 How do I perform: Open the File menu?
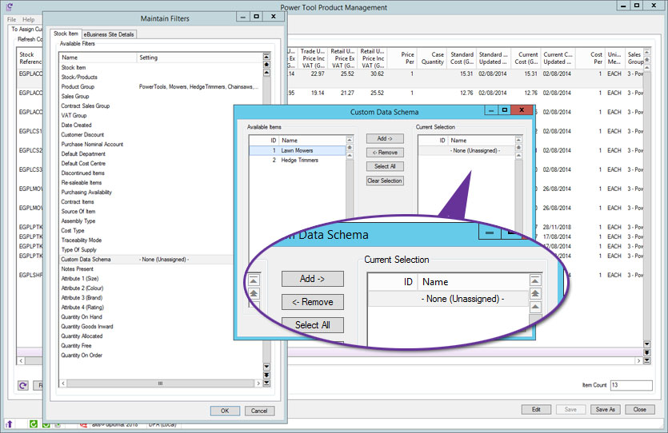11,19
